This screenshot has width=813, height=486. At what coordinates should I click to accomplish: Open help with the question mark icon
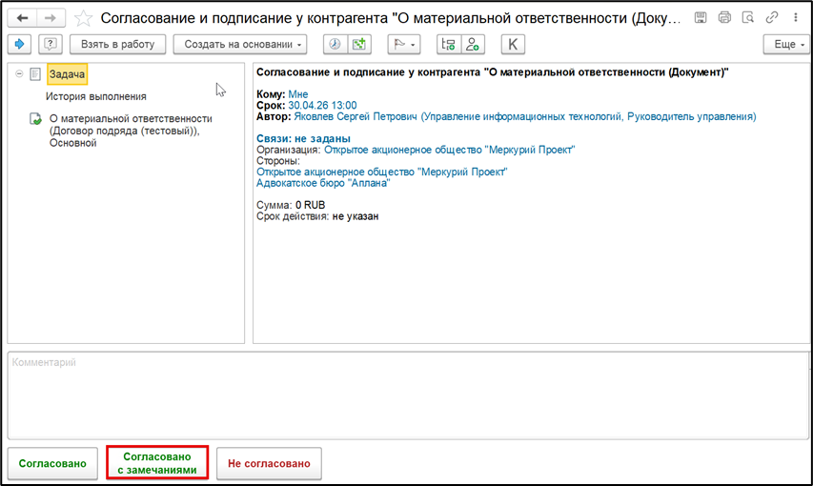tap(51, 44)
